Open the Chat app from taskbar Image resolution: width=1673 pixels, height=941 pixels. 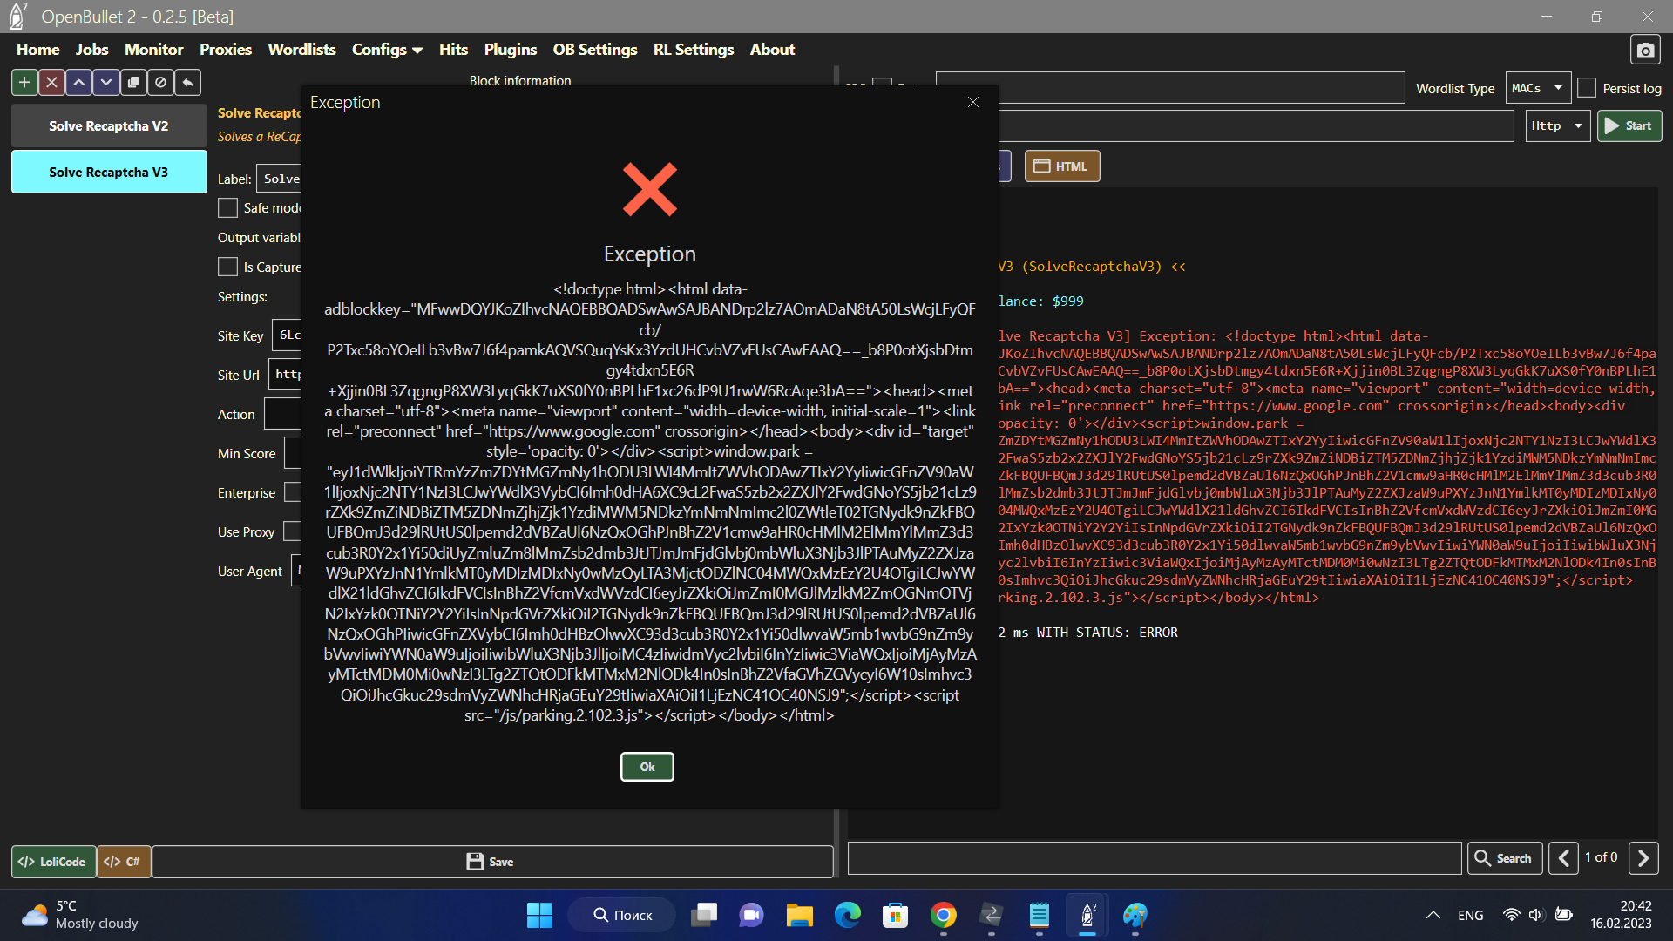[x=751, y=916]
